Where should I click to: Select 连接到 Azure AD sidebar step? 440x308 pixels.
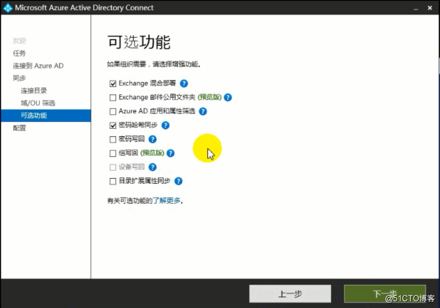[x=38, y=66]
